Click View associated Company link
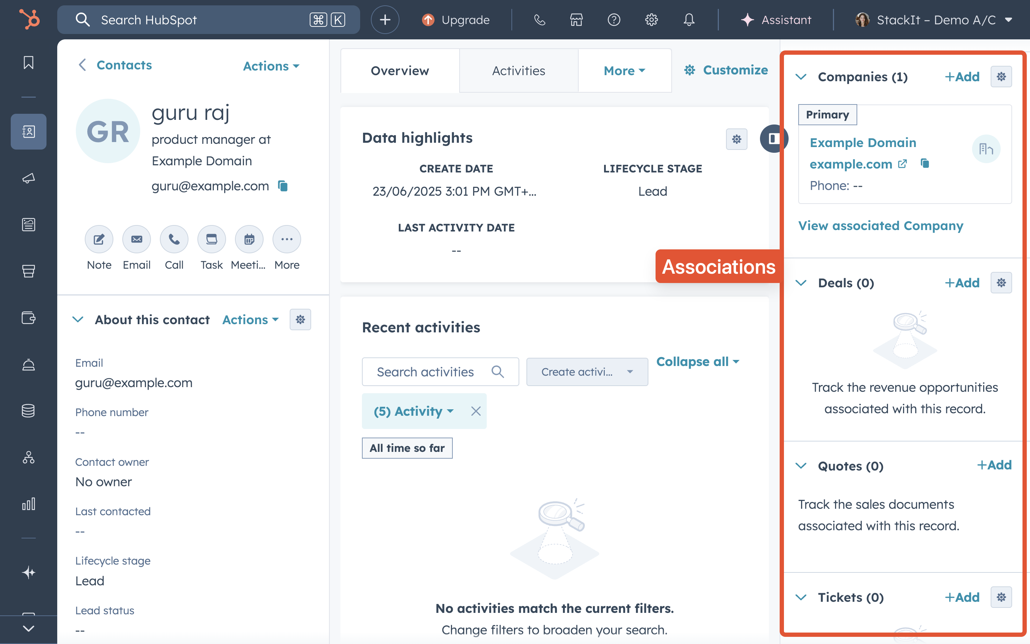The height and width of the screenshot is (644, 1030). tap(880, 225)
